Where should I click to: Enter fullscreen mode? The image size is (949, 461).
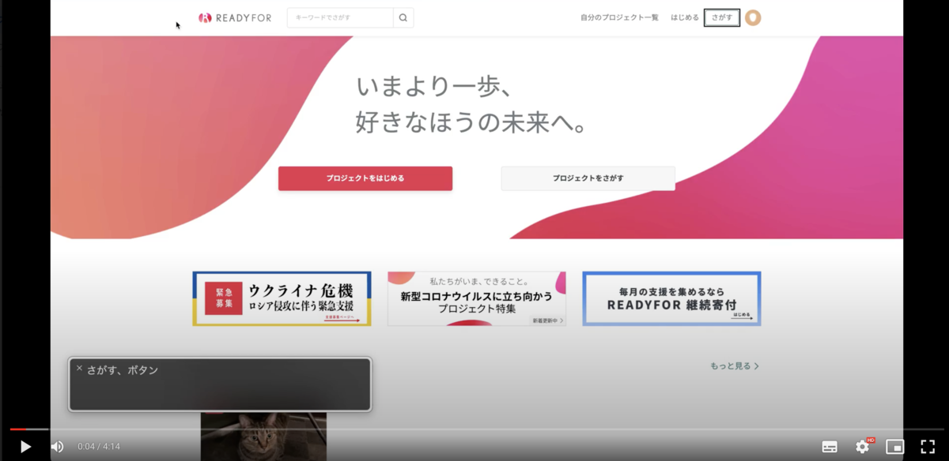[x=928, y=447]
